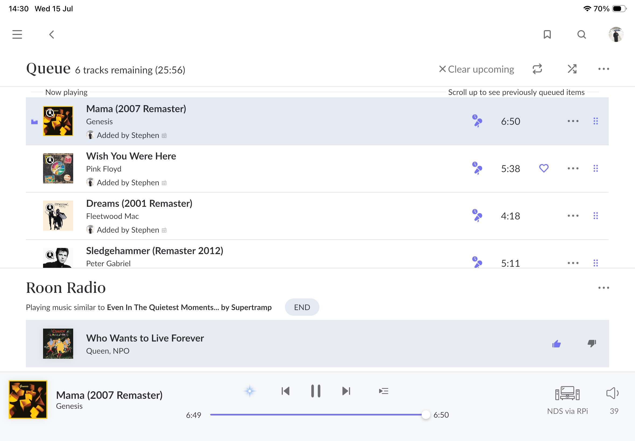Image resolution: width=635 pixels, height=441 pixels.
Task: Click the lyrics microphone icon for Mama
Action: pyautogui.click(x=477, y=121)
